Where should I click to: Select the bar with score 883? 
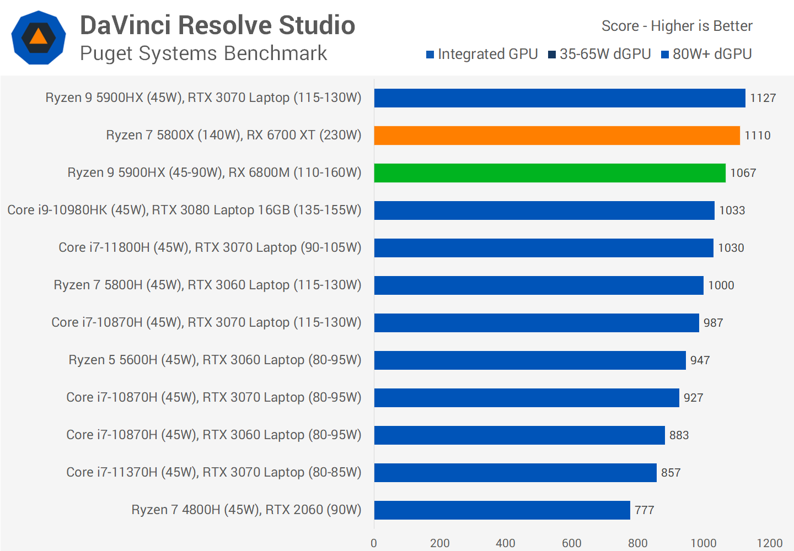[519, 435]
